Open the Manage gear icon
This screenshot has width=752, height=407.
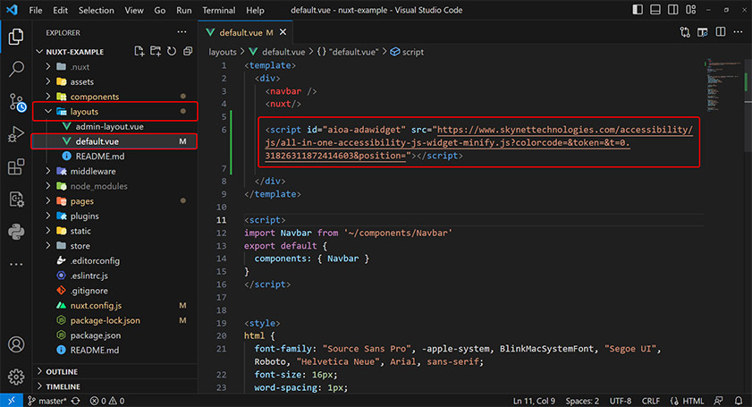pos(16,376)
